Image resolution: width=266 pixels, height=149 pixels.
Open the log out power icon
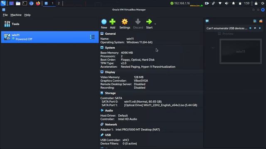pos(263,3)
